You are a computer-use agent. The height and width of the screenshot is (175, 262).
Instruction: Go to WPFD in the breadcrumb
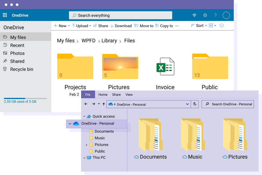click(x=88, y=41)
